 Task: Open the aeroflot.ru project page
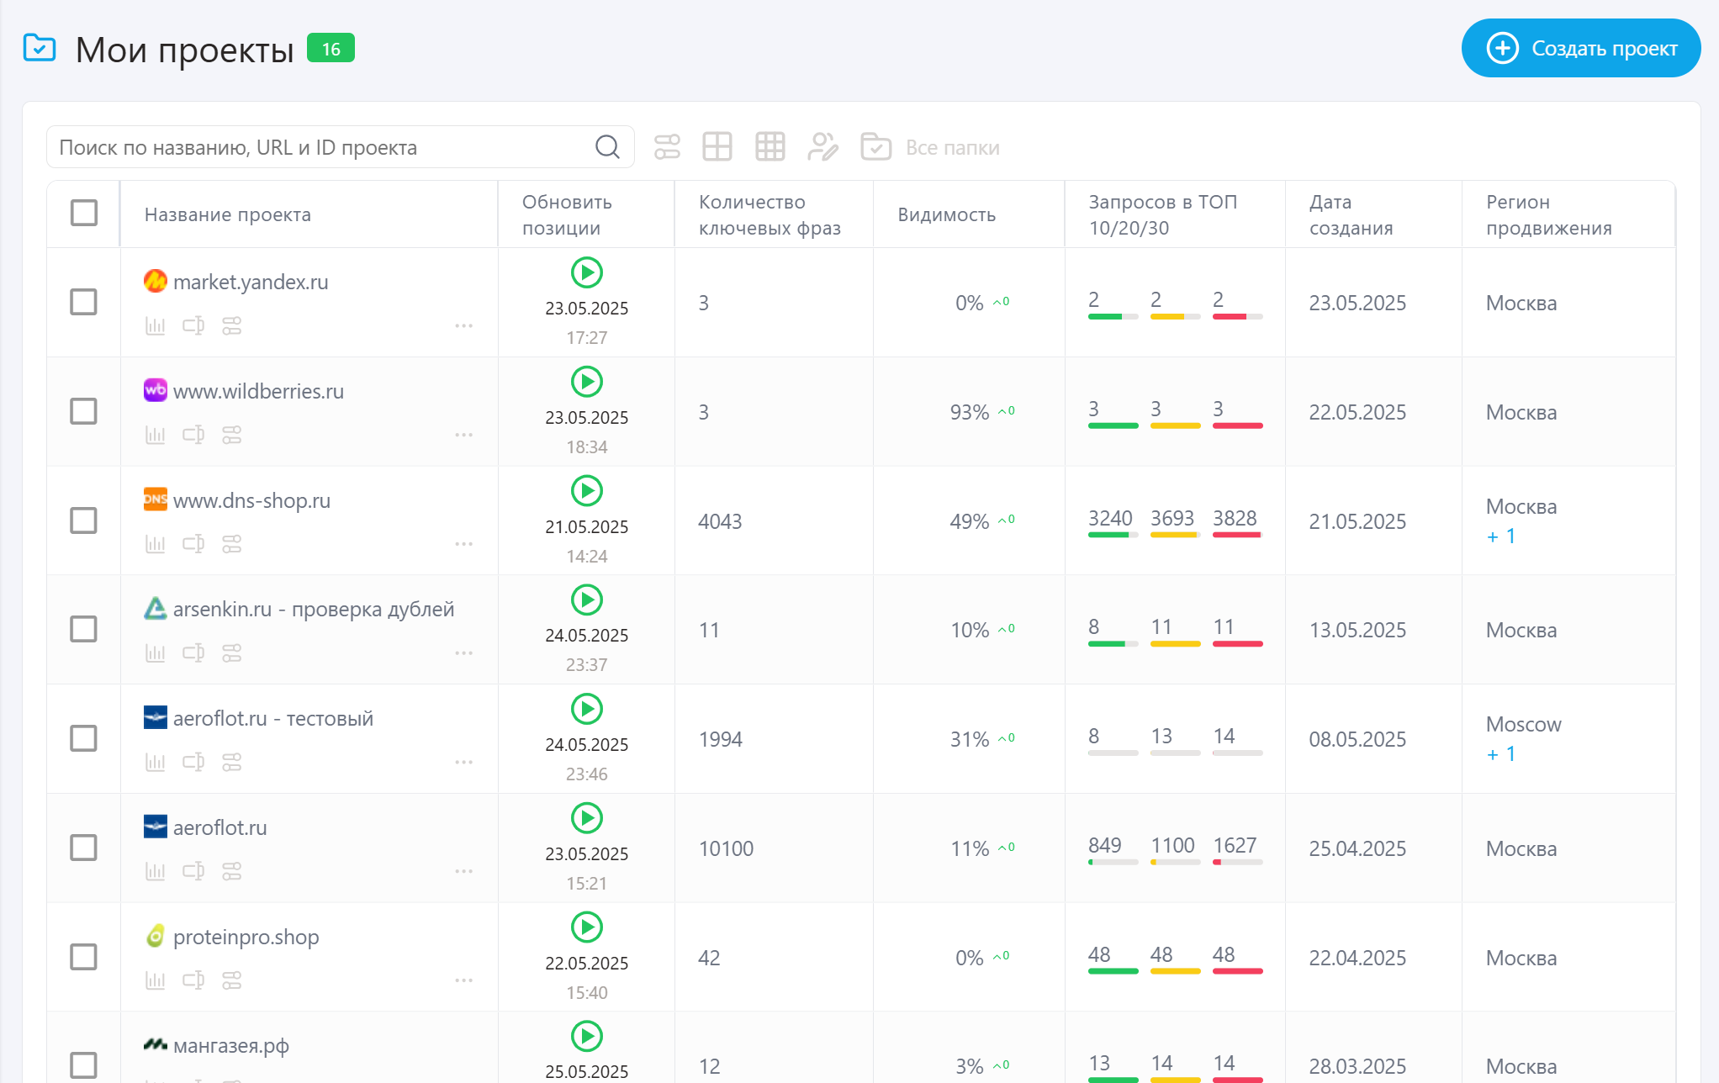[220, 827]
